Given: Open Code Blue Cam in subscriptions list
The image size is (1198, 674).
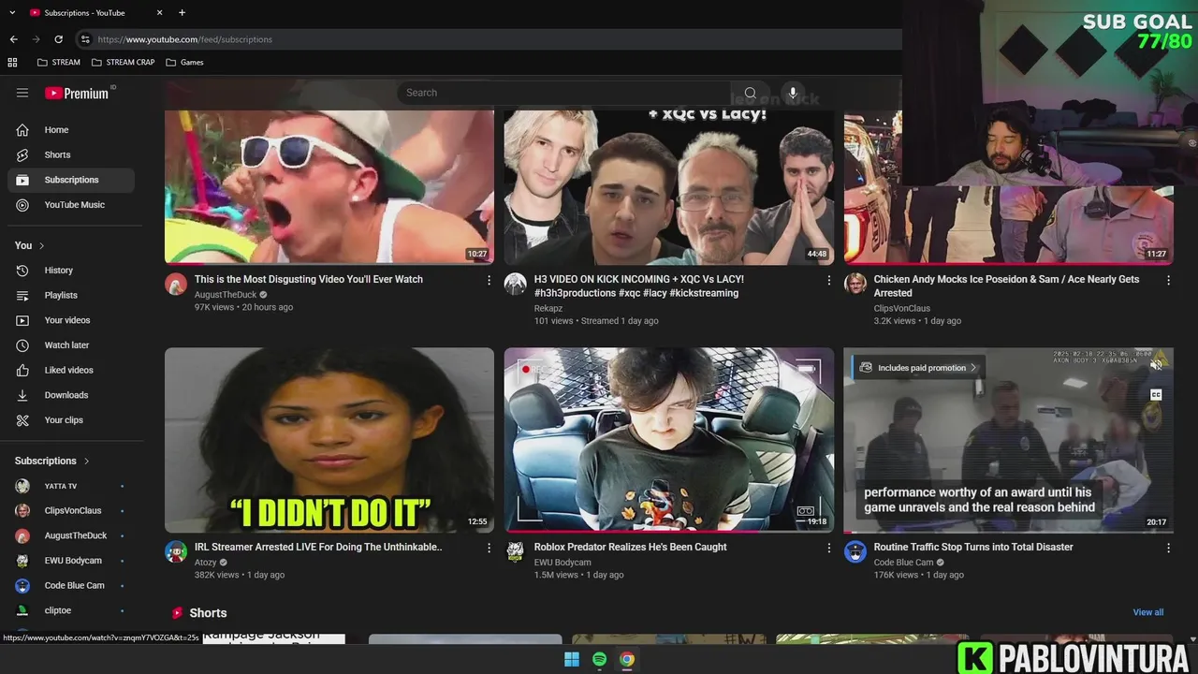Looking at the screenshot, I should (70, 586).
